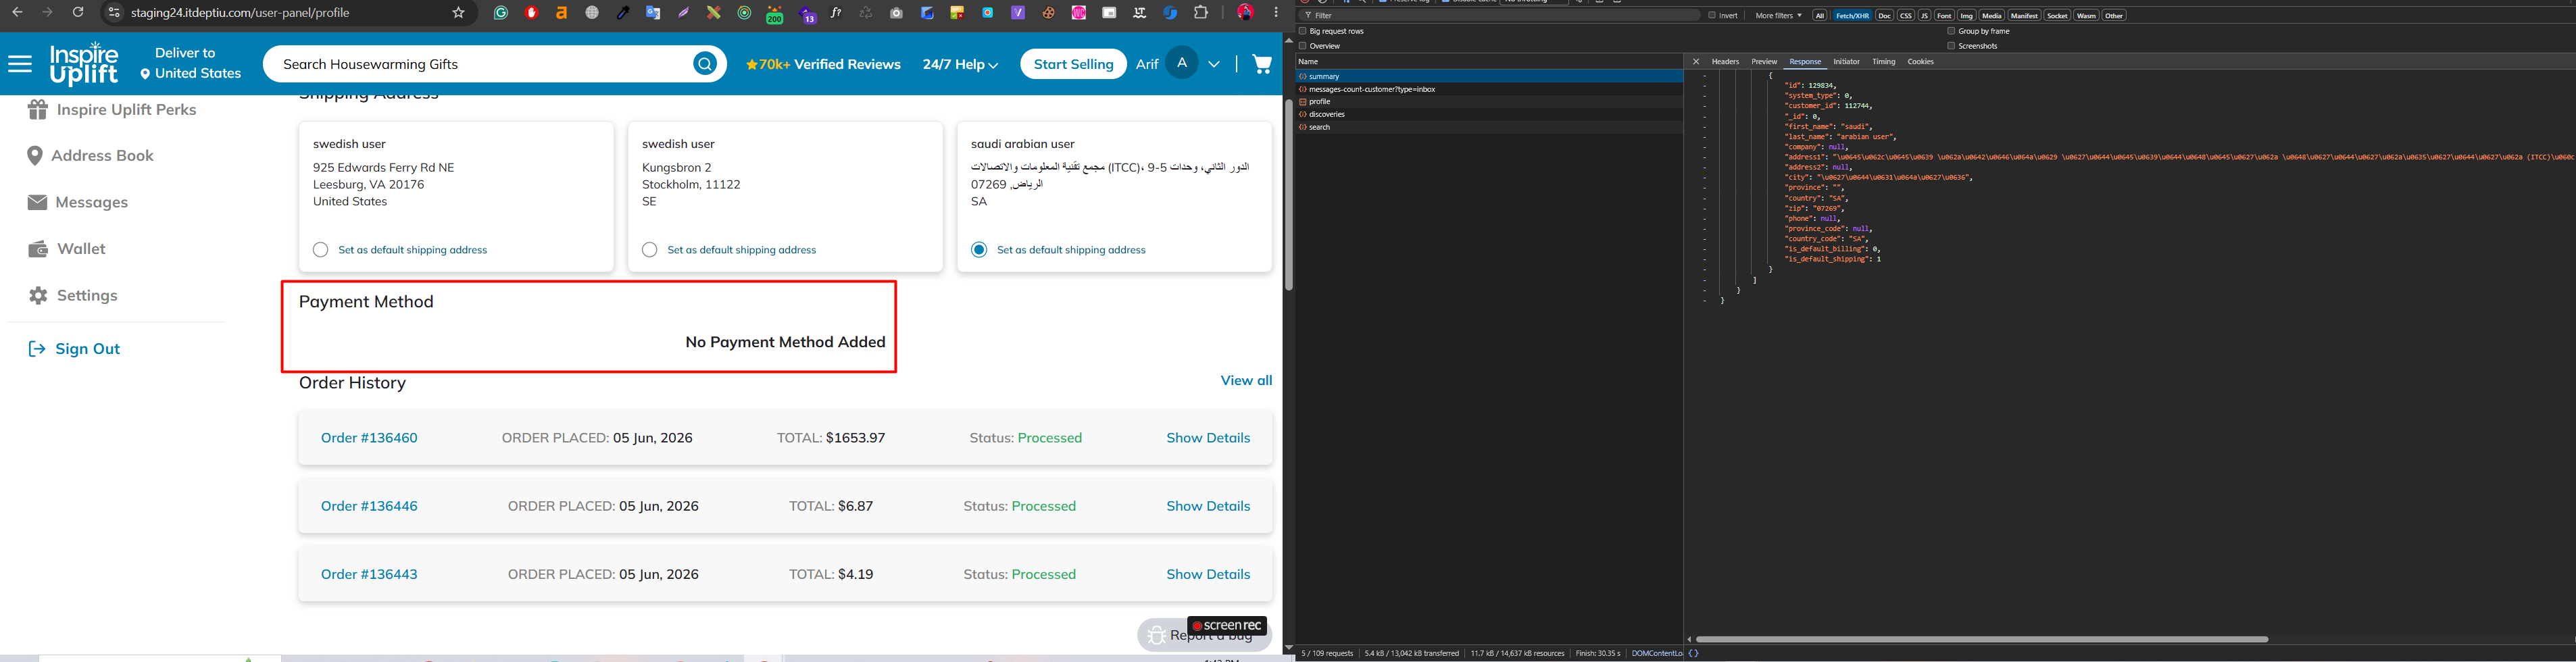
Task: Open Order #136446 link
Action: point(369,506)
